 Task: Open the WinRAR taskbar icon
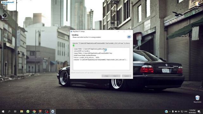[40, 111]
